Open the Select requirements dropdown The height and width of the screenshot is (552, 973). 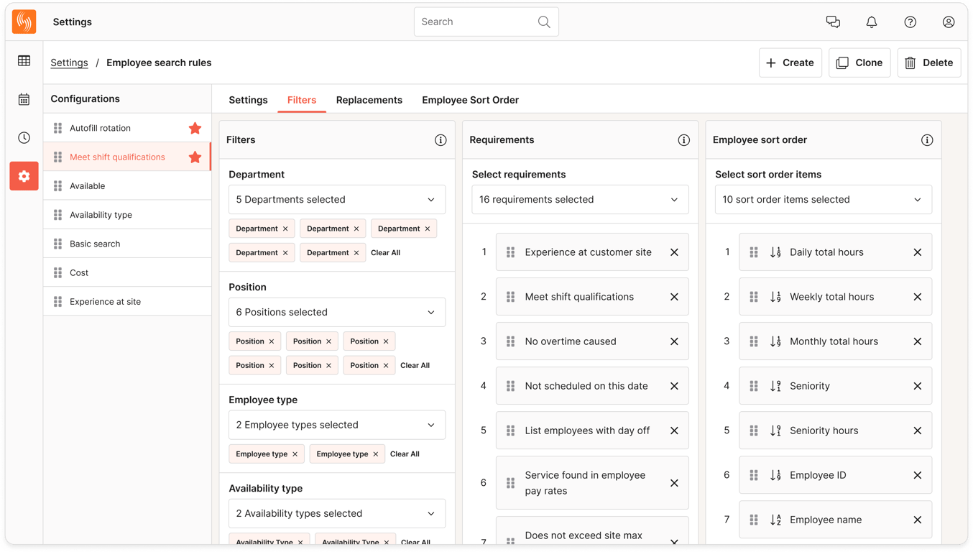pos(580,200)
